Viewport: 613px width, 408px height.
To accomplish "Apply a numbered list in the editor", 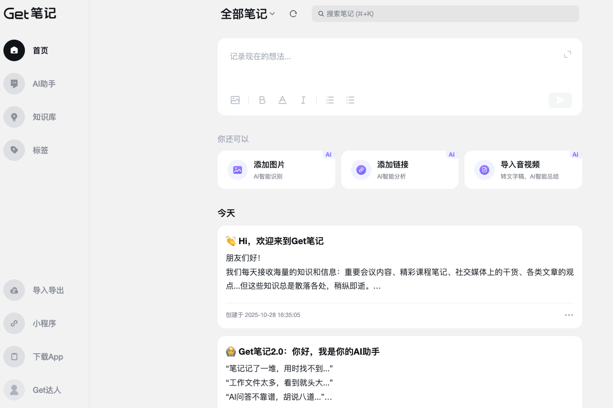I will pos(330,100).
